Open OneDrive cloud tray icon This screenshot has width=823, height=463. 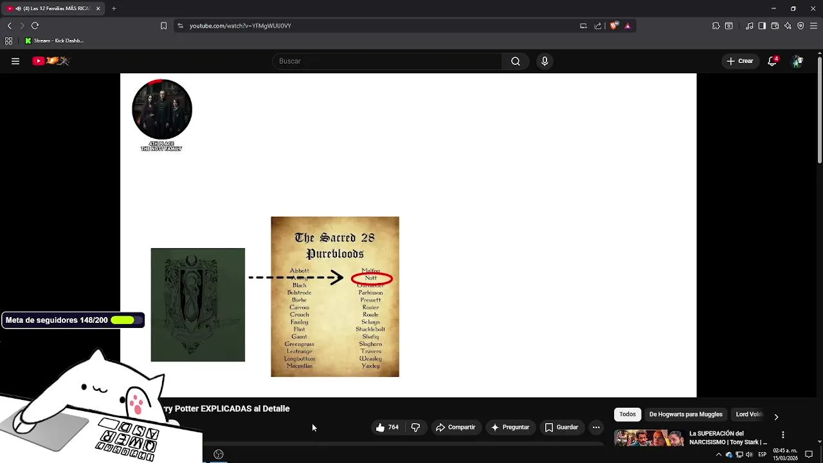click(728, 455)
